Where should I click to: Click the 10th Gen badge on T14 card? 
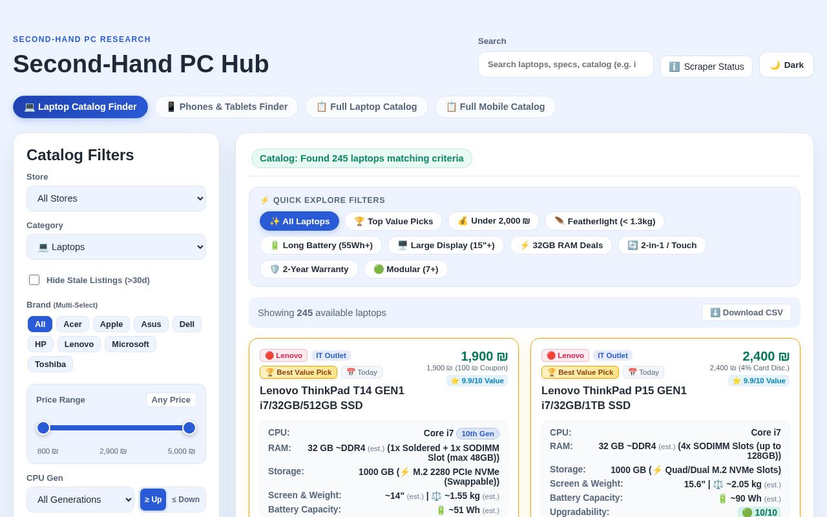[477, 434]
